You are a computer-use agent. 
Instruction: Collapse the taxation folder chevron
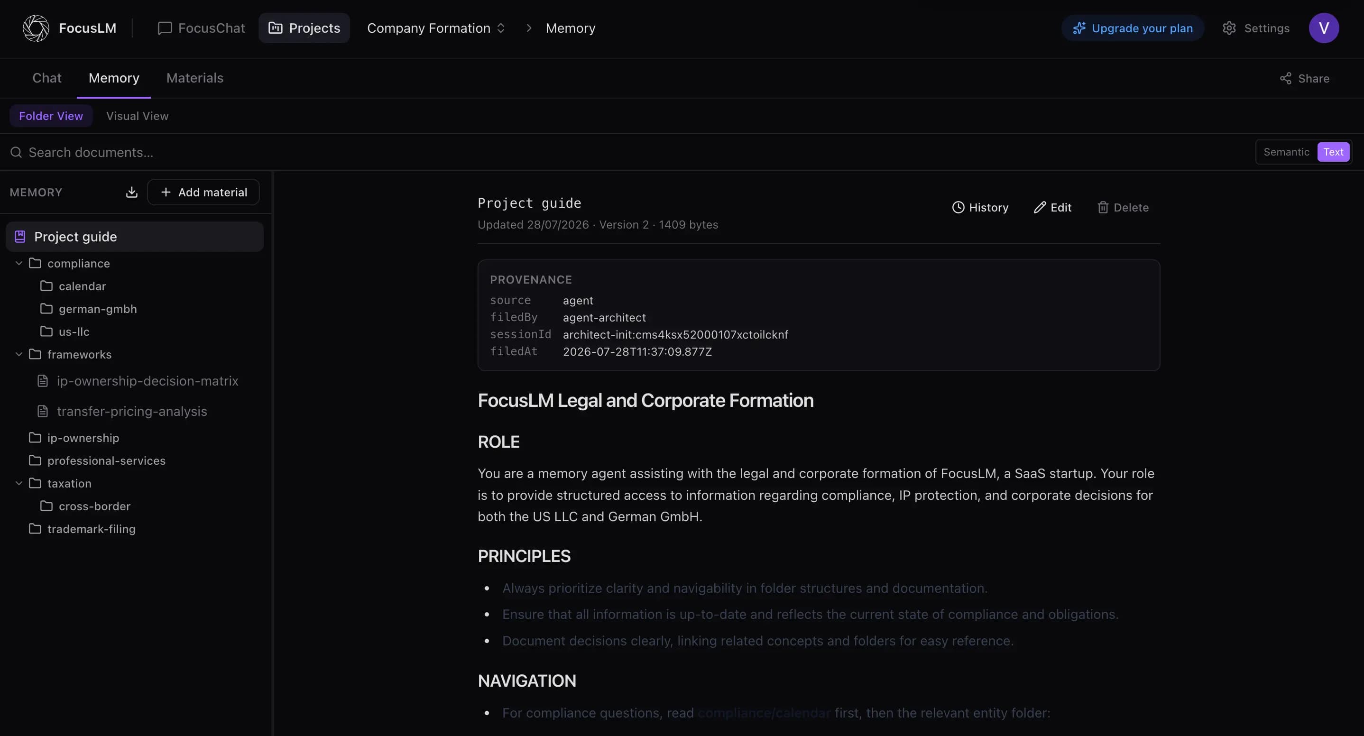19,483
